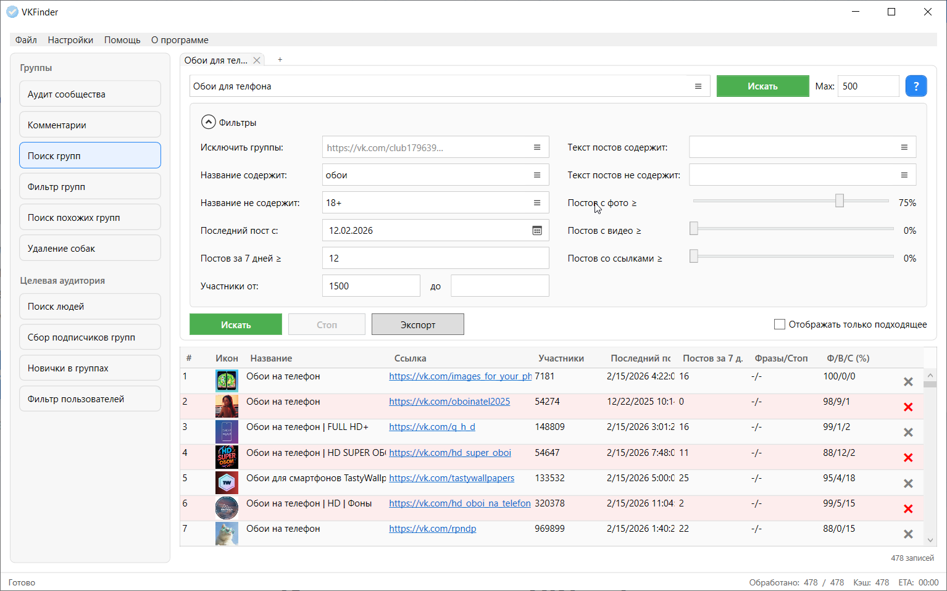This screenshot has width=947, height=591.
Task: Click the blue help question mark button
Action: click(x=916, y=86)
